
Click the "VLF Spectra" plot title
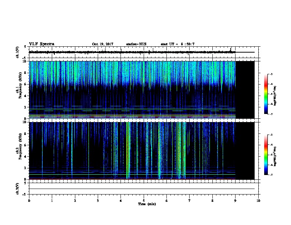coord(42,44)
